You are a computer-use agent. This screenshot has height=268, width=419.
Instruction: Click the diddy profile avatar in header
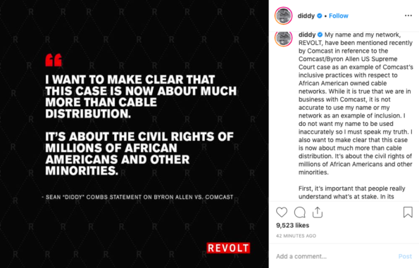284,15
